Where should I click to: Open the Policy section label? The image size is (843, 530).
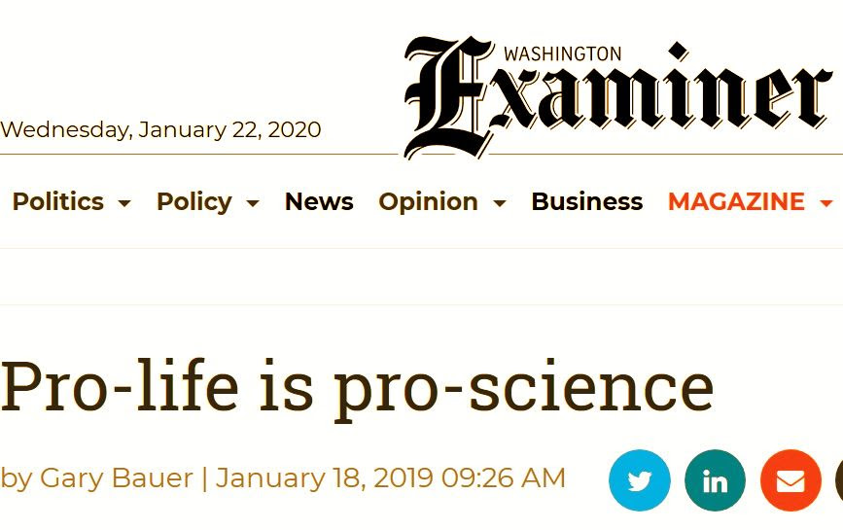pyautogui.click(x=194, y=202)
